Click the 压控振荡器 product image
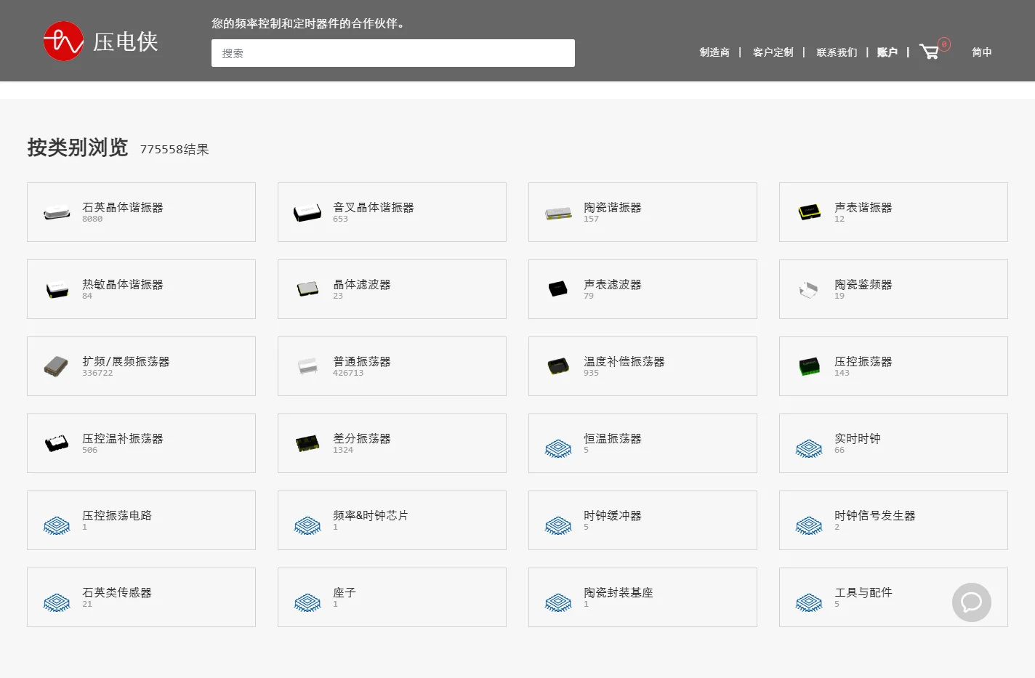 coord(809,366)
